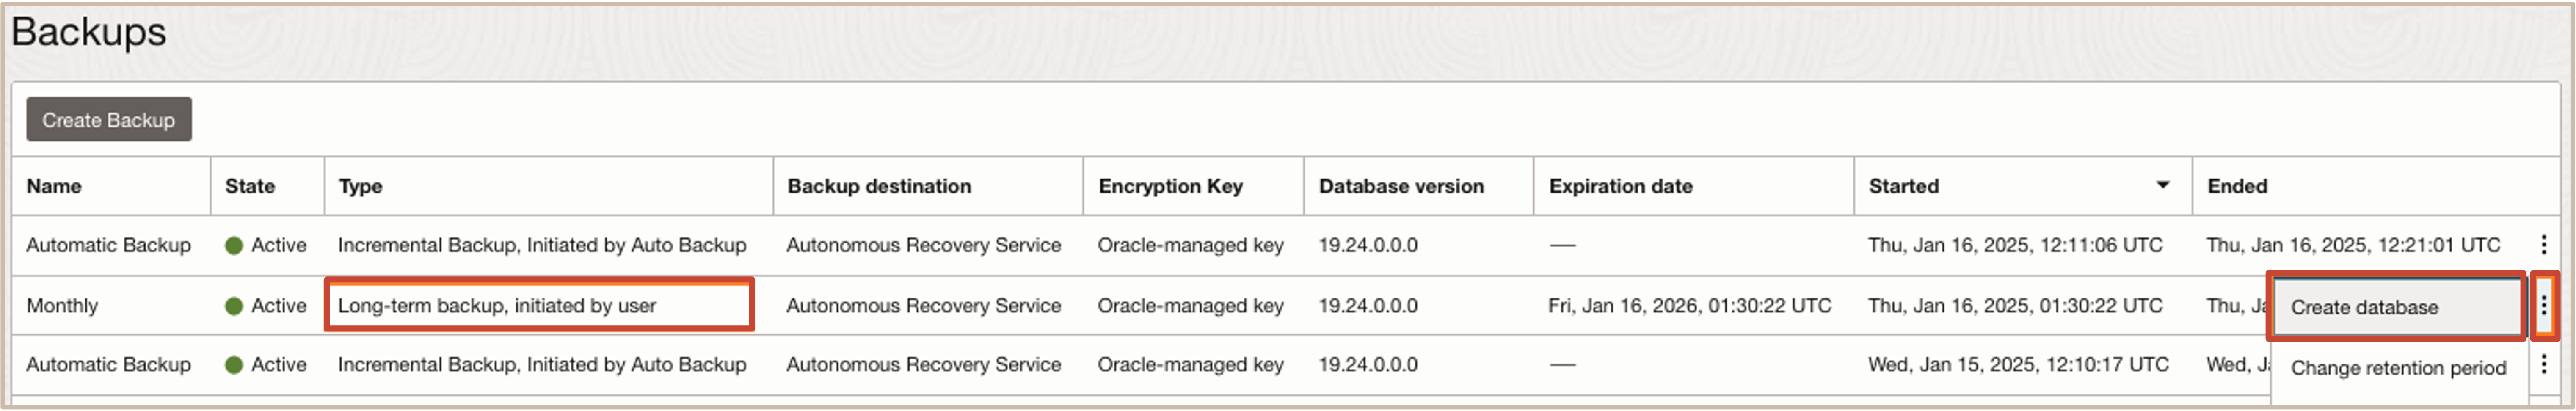Screen dimensions: 2576x411
Task: Open kebab menu on last Automatic Backup row
Action: [x=2543, y=365]
